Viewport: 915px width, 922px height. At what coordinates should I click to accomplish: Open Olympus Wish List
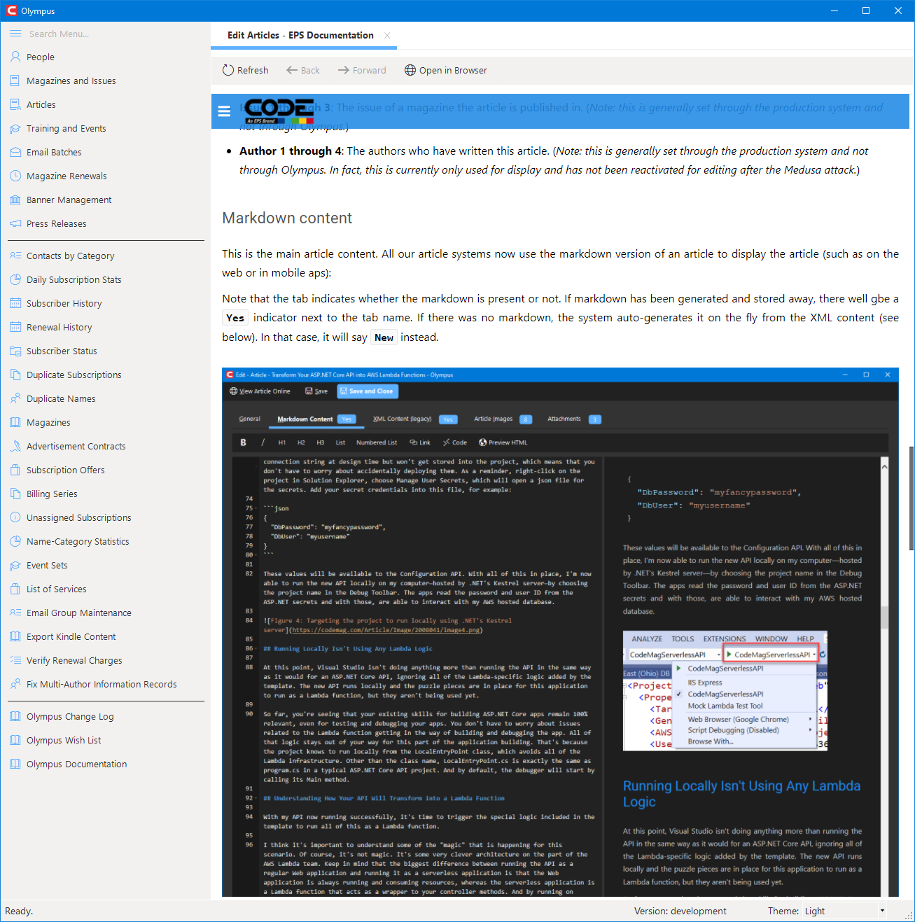[64, 741]
